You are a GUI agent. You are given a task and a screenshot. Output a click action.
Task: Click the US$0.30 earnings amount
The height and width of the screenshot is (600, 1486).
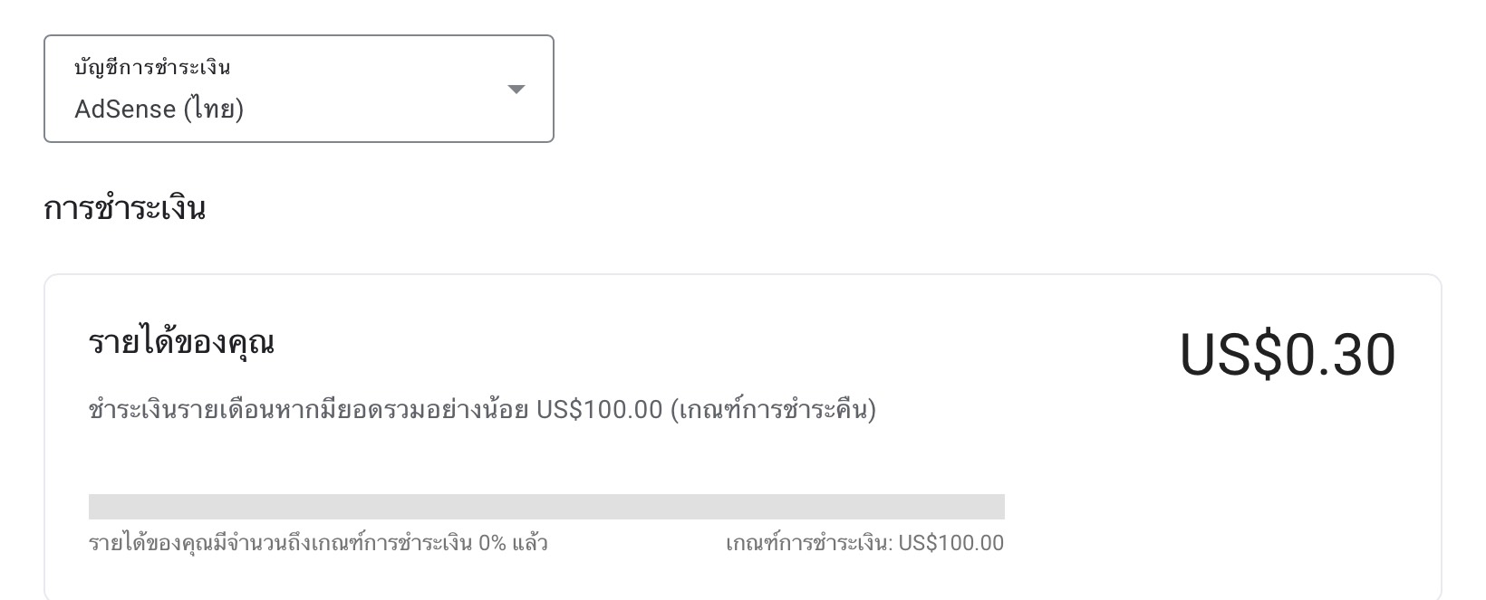(x=1287, y=355)
